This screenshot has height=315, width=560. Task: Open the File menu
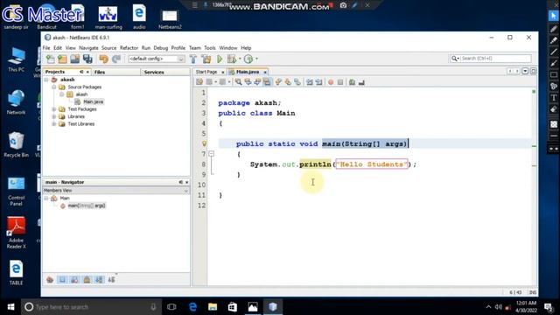pyautogui.click(x=46, y=48)
